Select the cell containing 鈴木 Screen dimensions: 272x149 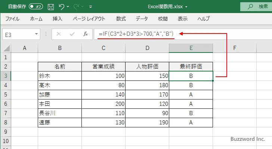click(x=60, y=76)
